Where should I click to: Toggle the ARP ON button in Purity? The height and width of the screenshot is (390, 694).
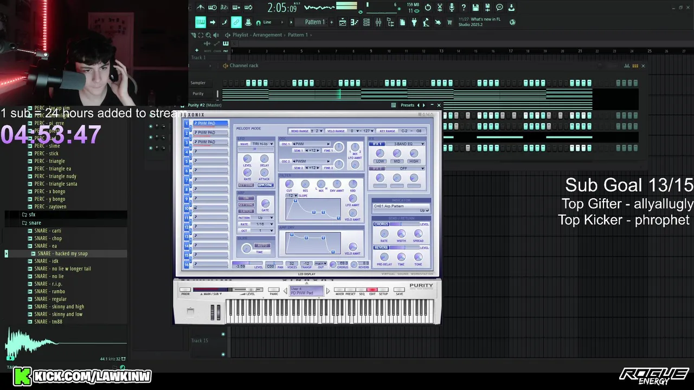pyautogui.click(x=246, y=198)
